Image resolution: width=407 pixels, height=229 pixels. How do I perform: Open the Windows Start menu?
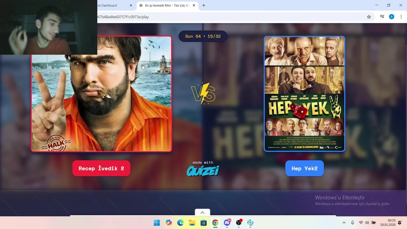[x=157, y=223]
